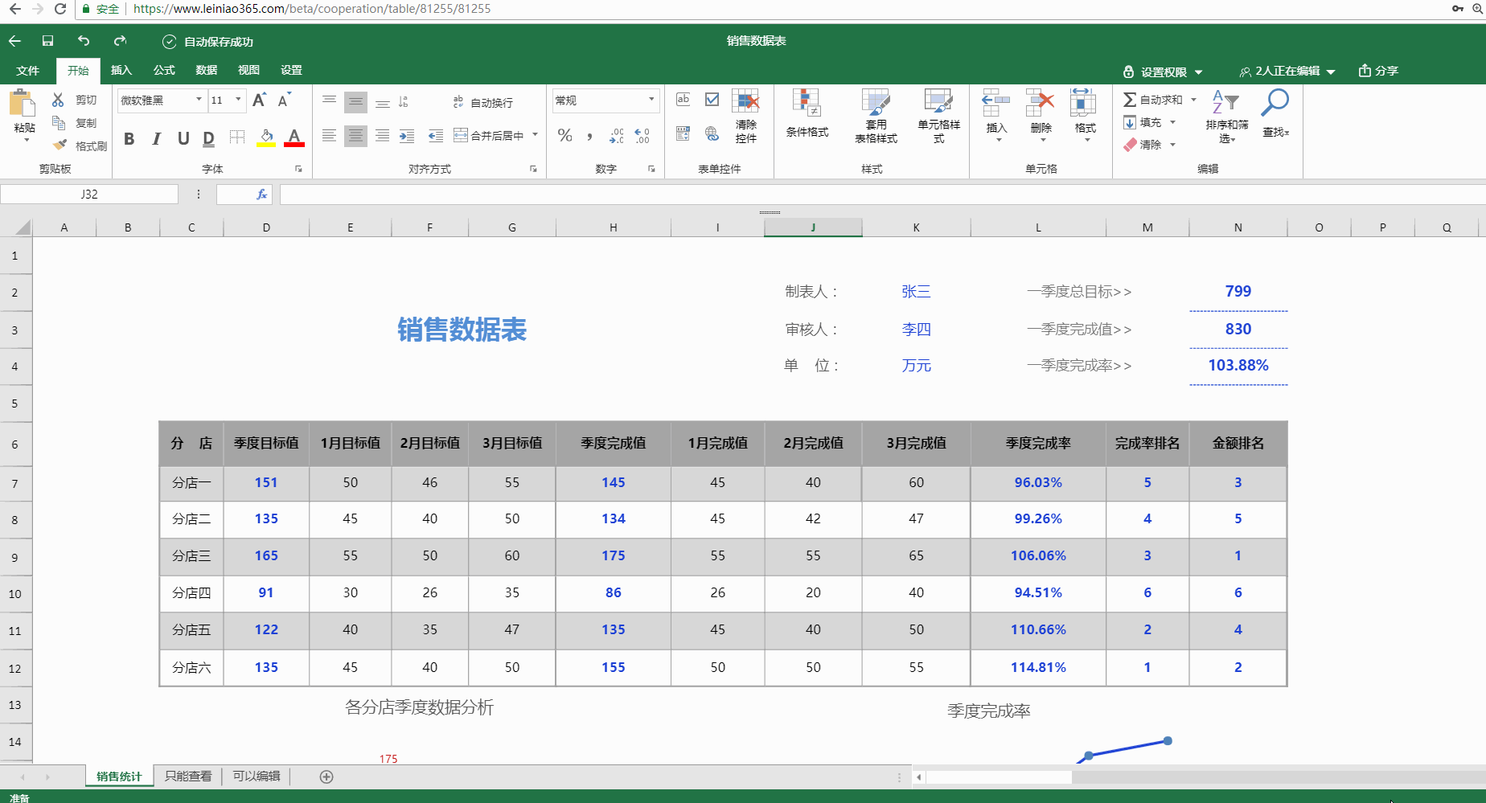Open the 插入 ribbon tab
The height and width of the screenshot is (803, 1486).
coord(121,70)
